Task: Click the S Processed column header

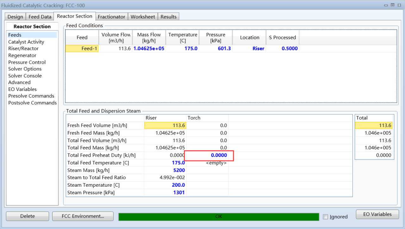Action: pos(283,38)
